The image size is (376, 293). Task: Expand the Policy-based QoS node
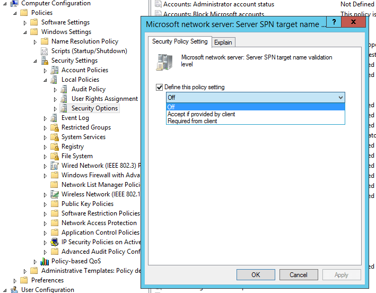(x=35, y=262)
